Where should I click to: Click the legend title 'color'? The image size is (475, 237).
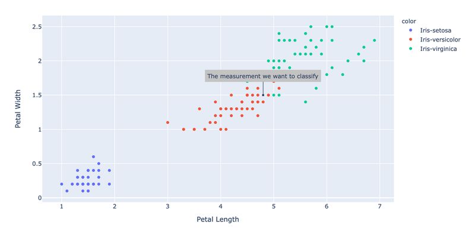pos(408,21)
